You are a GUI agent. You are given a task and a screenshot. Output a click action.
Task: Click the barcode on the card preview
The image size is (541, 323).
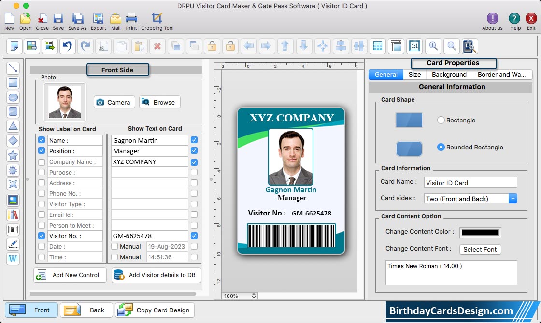click(x=291, y=236)
